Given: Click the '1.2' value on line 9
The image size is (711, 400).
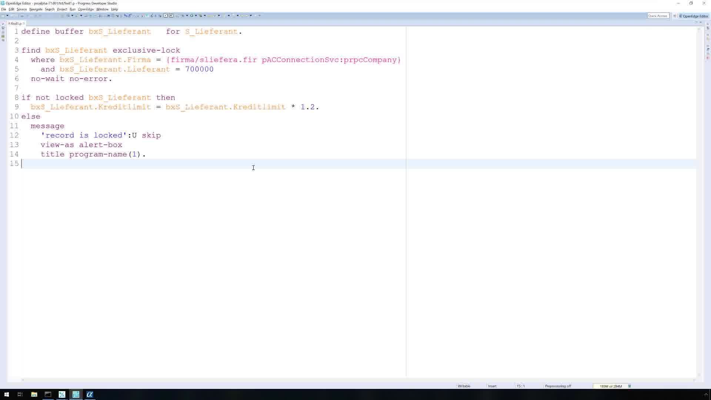Looking at the screenshot, I should point(308,107).
